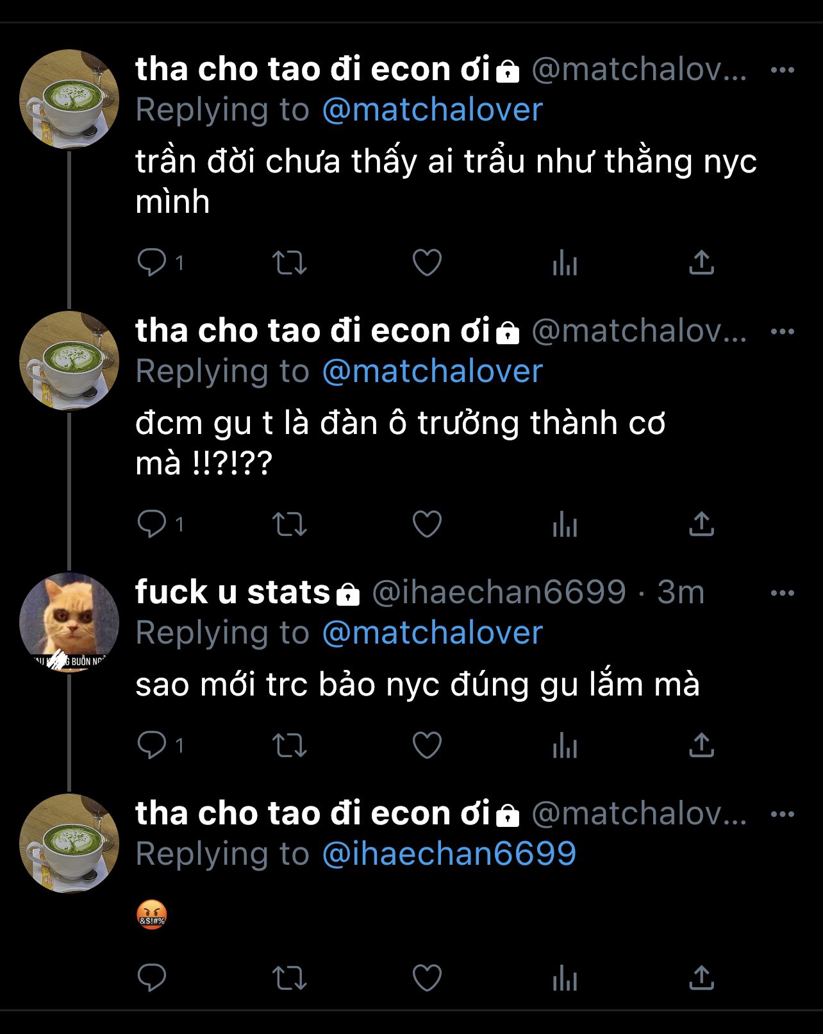This screenshot has height=1034, width=823.
Task: View analytics of the angry emoji tweet
Action: (565, 978)
